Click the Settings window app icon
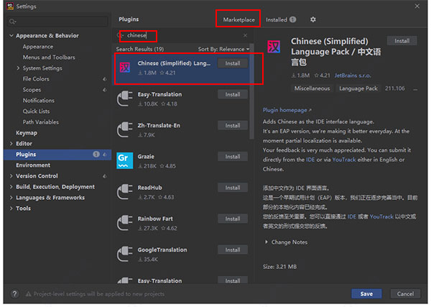Viewport: 431px width, 307px height. [x=10, y=6]
